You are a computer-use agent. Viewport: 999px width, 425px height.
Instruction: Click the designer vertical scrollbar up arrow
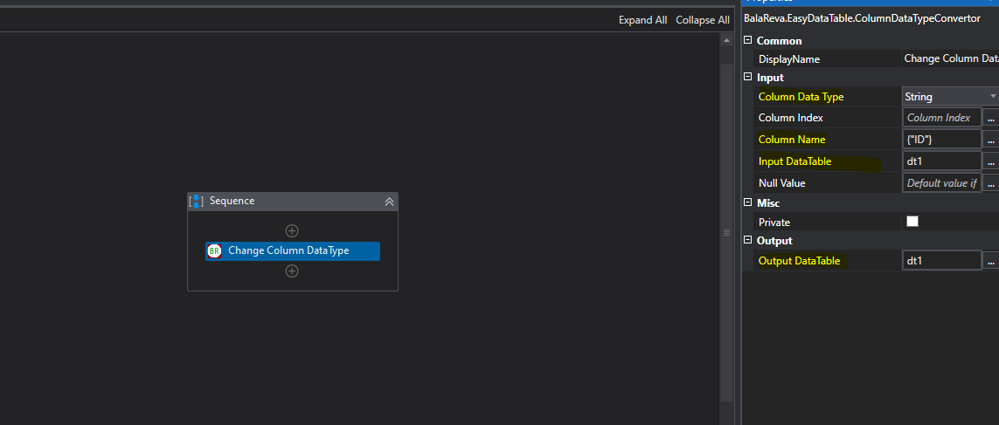coord(727,40)
